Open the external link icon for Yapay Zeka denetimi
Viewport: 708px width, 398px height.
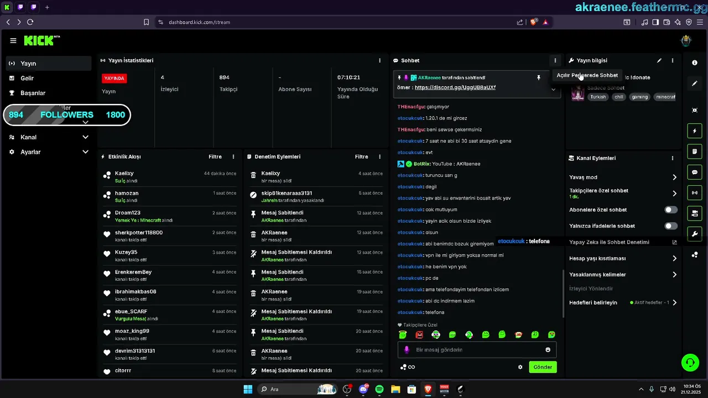pyautogui.click(x=674, y=242)
